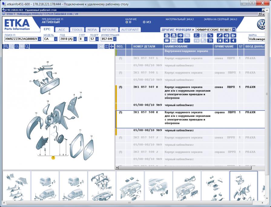The width and height of the screenshot is (271, 207).
Task: Click the 'Внутреннее/наружное зеркало' heading row
Action: click(190, 52)
